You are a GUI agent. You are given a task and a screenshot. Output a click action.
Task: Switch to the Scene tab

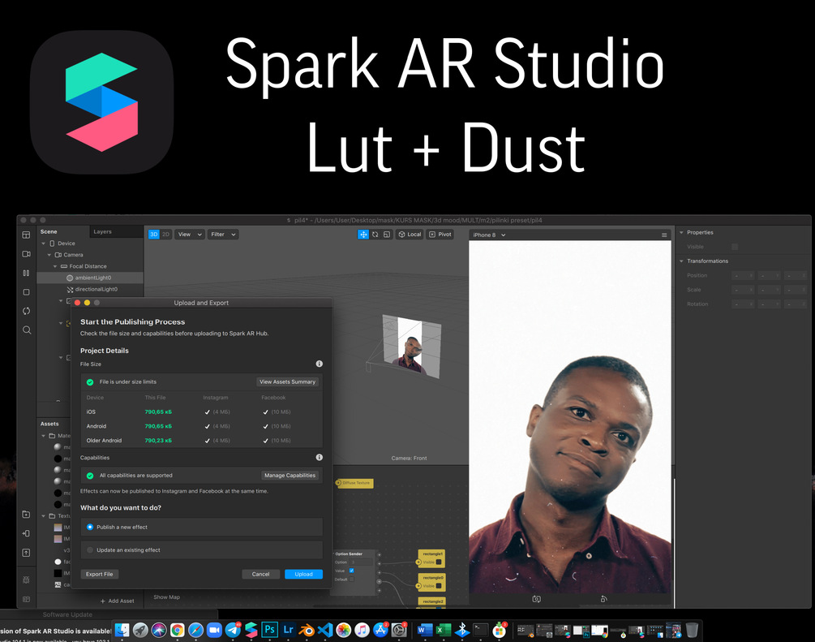49,231
